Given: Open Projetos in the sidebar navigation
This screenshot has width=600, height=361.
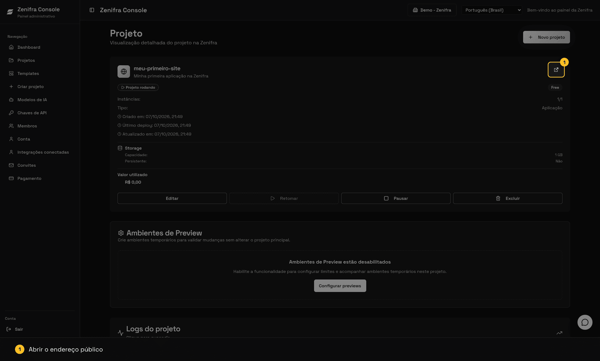Looking at the screenshot, I should (40, 60).
